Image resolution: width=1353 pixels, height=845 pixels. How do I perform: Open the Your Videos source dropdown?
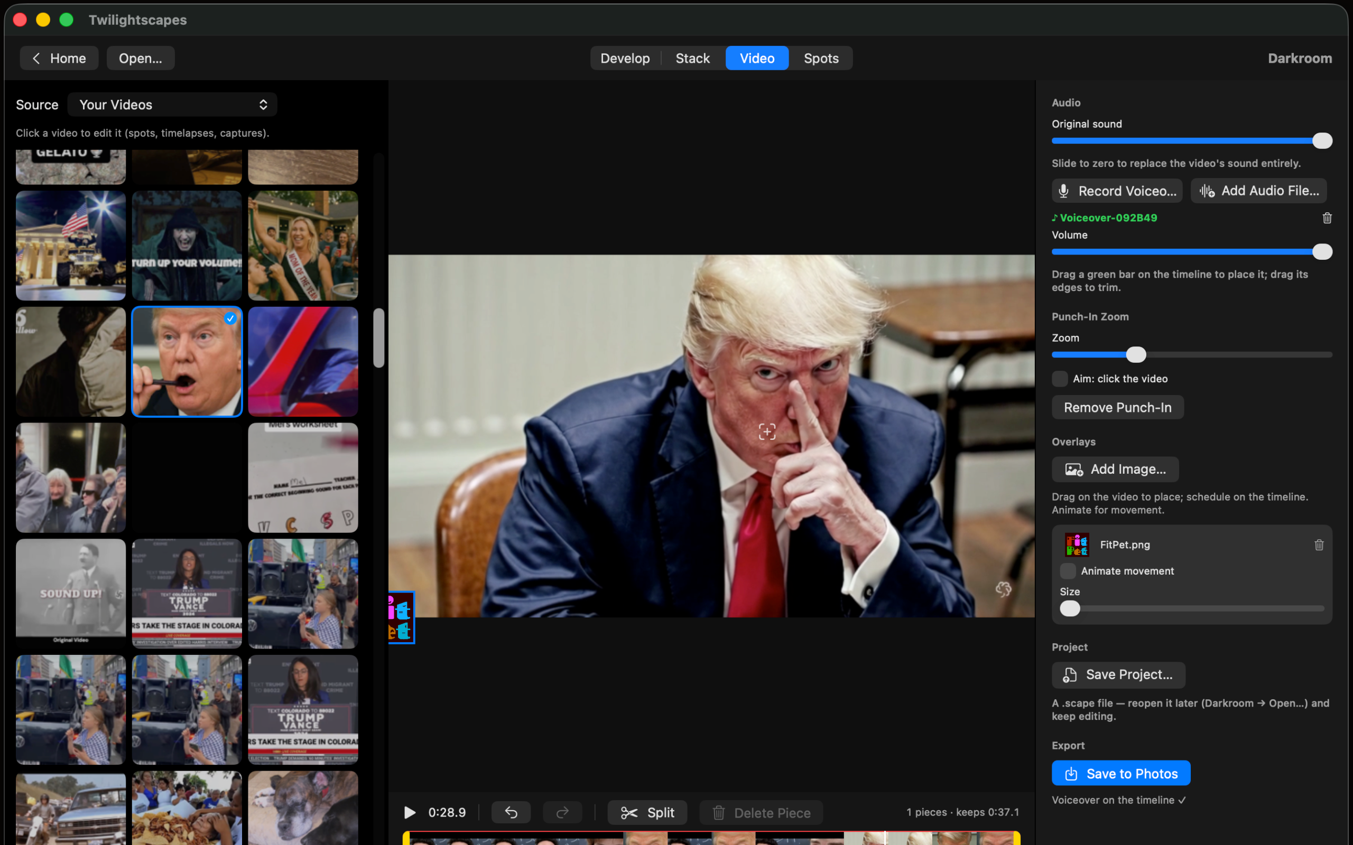click(172, 105)
